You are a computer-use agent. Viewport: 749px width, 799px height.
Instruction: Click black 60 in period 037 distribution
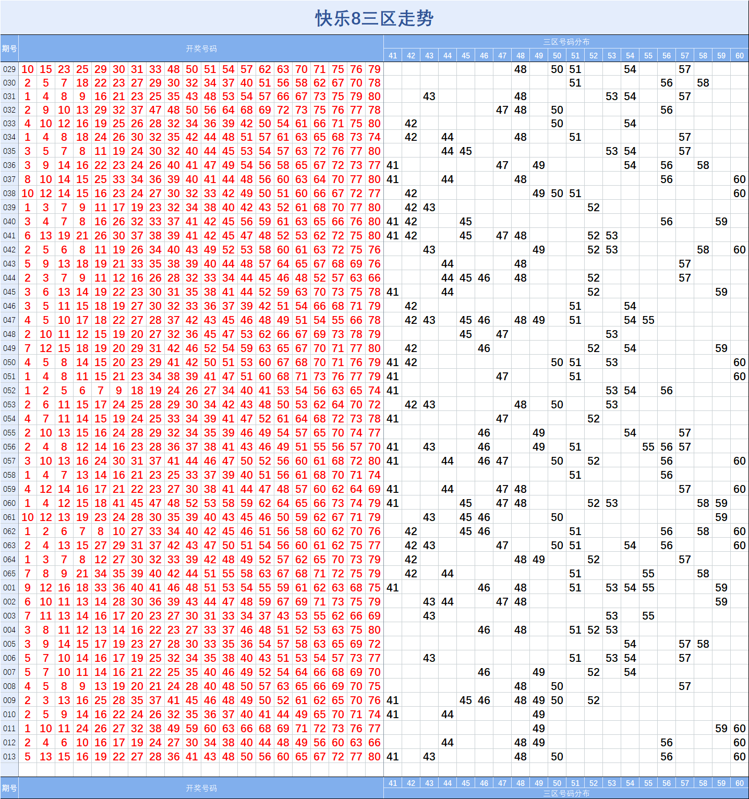(740, 179)
